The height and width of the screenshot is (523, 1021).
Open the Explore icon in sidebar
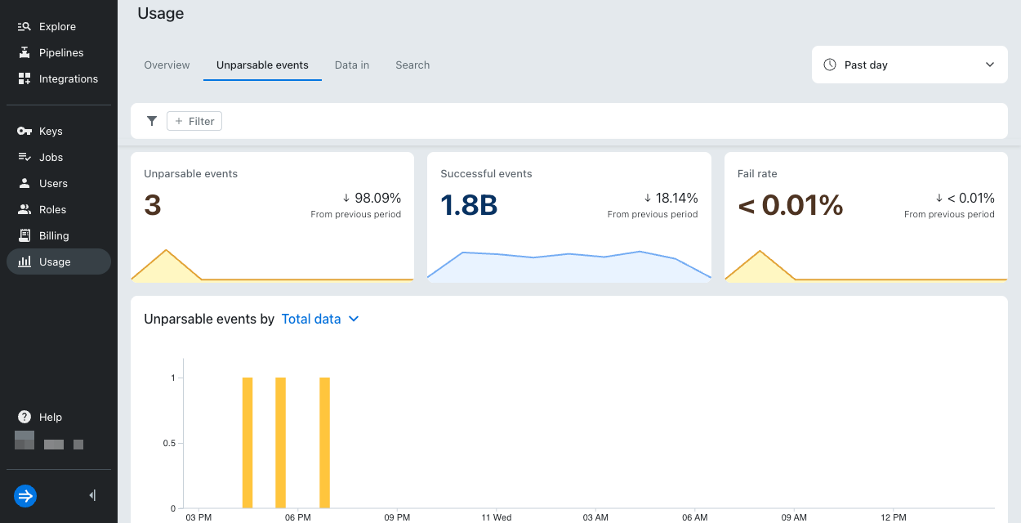coord(25,27)
